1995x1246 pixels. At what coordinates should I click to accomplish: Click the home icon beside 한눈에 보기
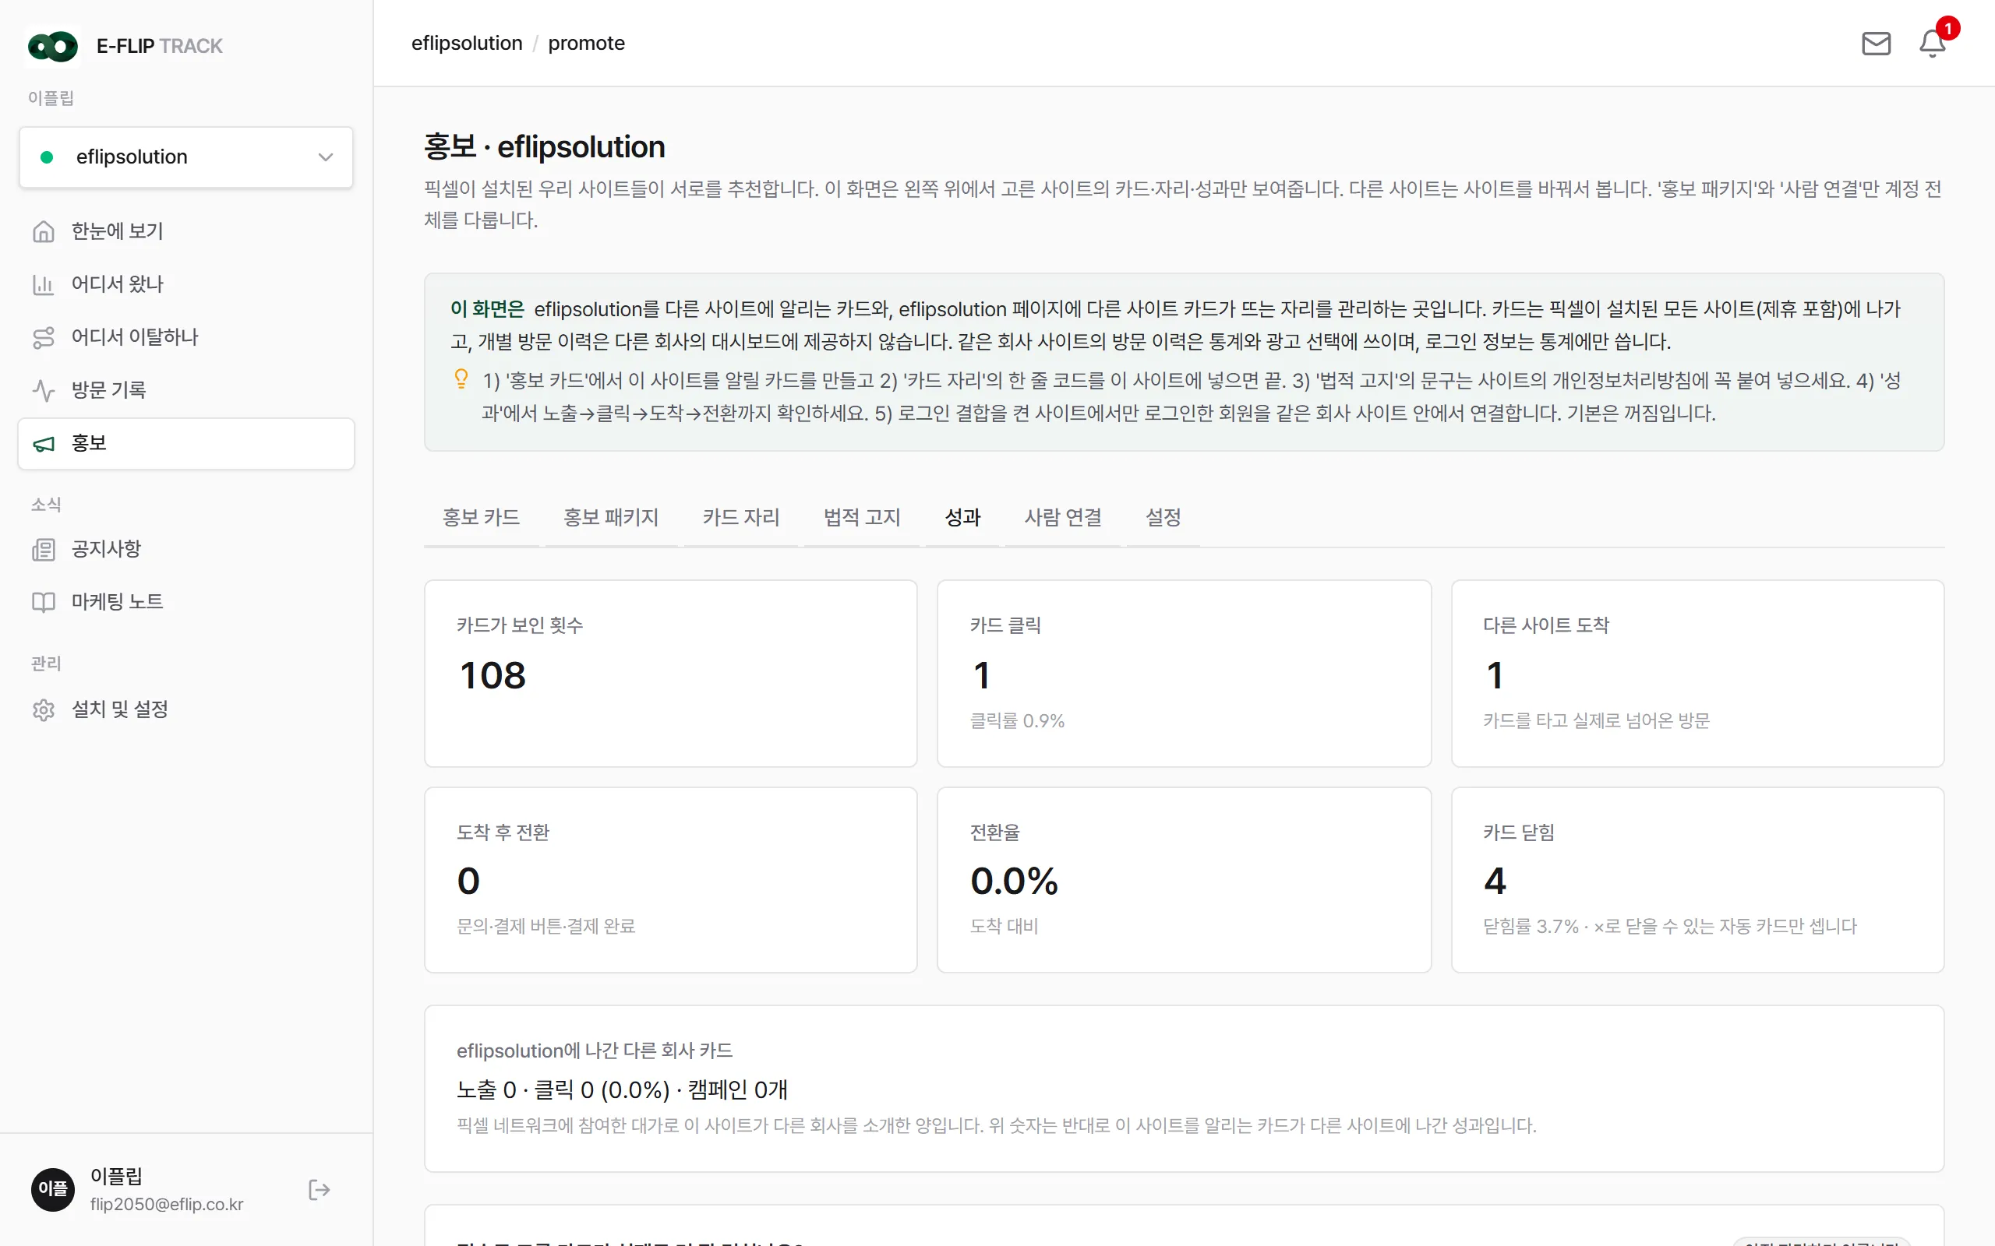pos(44,231)
